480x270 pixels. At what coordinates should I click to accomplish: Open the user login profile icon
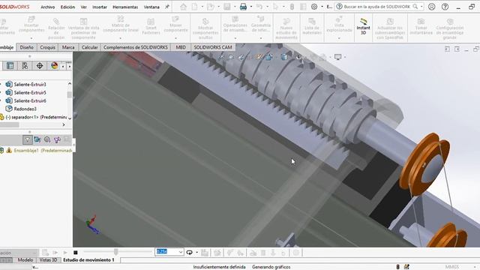(x=432, y=7)
